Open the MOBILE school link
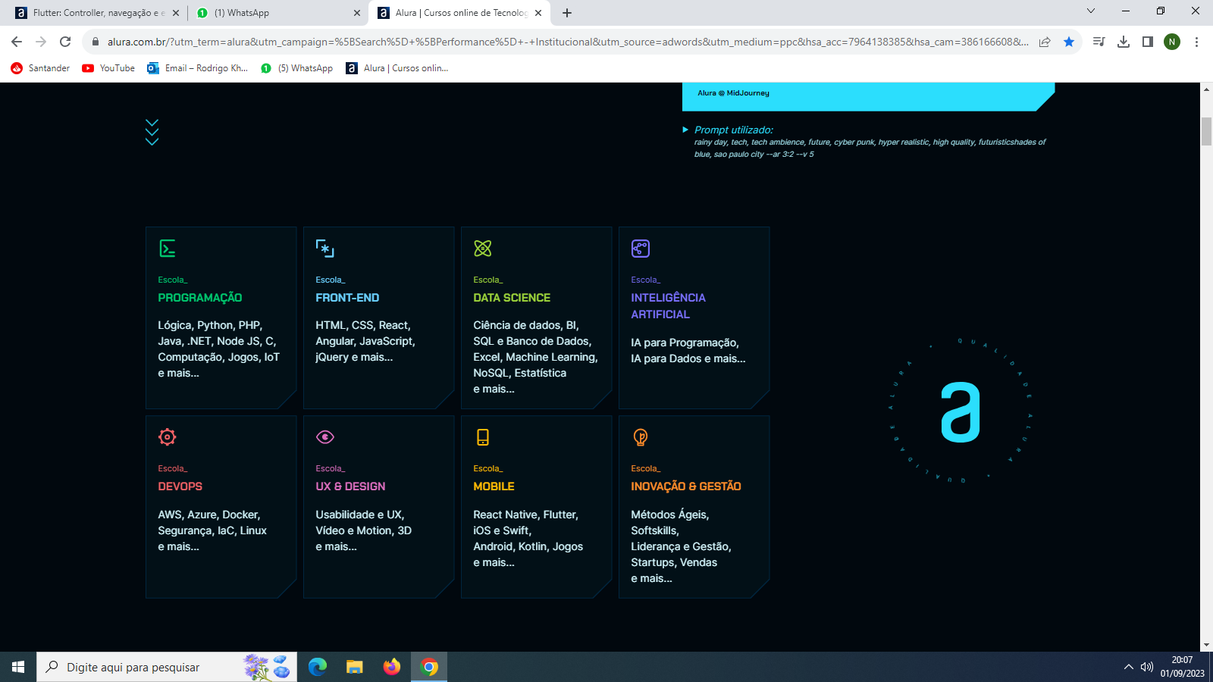The height and width of the screenshot is (682, 1213). [x=494, y=486]
